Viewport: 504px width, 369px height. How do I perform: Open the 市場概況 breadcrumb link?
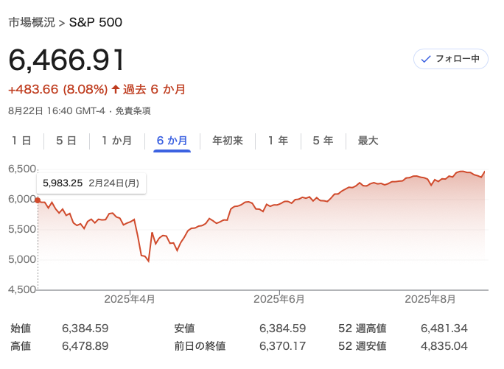click(32, 22)
